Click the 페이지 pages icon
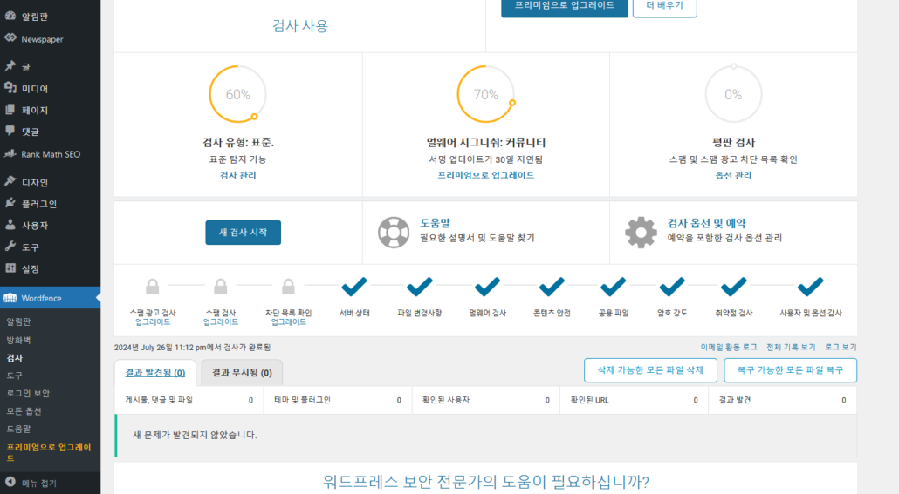This screenshot has height=494, width=899. click(10, 109)
